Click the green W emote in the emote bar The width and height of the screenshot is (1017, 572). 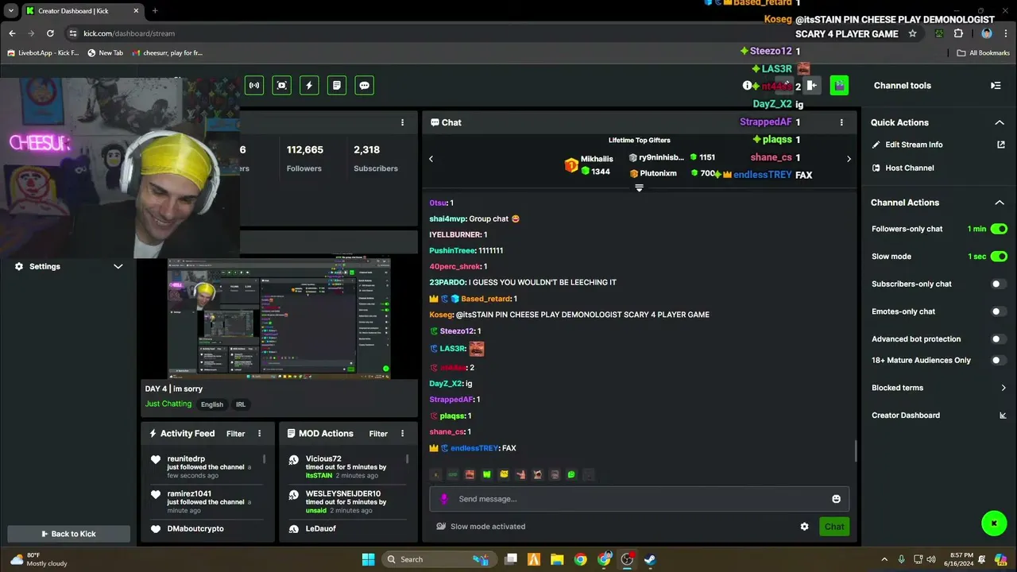486,475
